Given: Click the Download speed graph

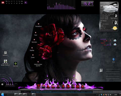Looking at the screenshot, I should pyautogui.click(x=109, y=40).
